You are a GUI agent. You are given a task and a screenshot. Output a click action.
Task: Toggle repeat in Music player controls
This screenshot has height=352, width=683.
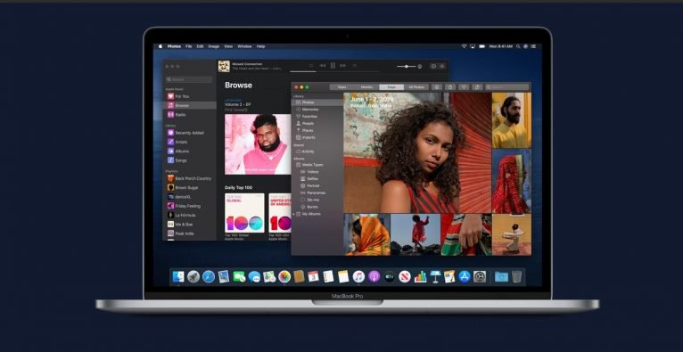354,66
